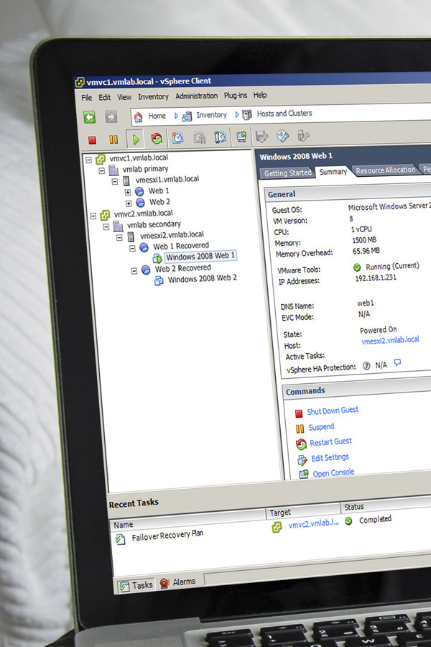Click Hosts and Clusters in the breadcrumb
The image size is (431, 647).
coord(284,113)
